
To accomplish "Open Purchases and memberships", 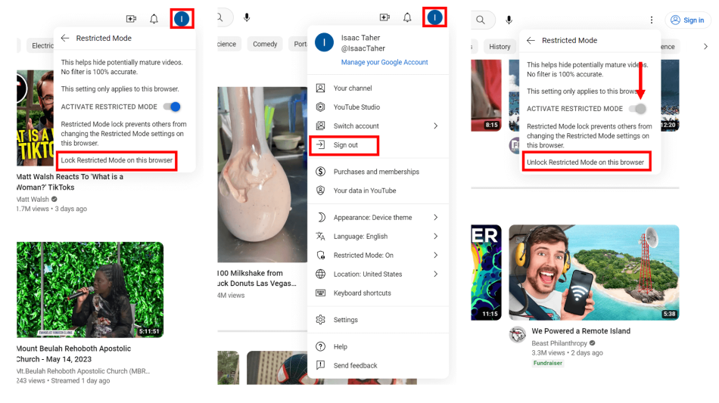I will click(378, 172).
